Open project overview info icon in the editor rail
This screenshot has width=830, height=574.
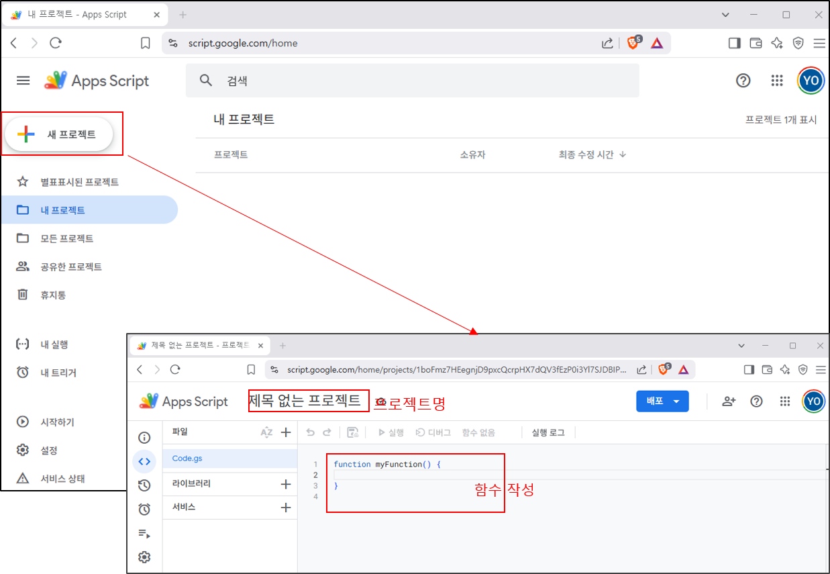point(144,438)
